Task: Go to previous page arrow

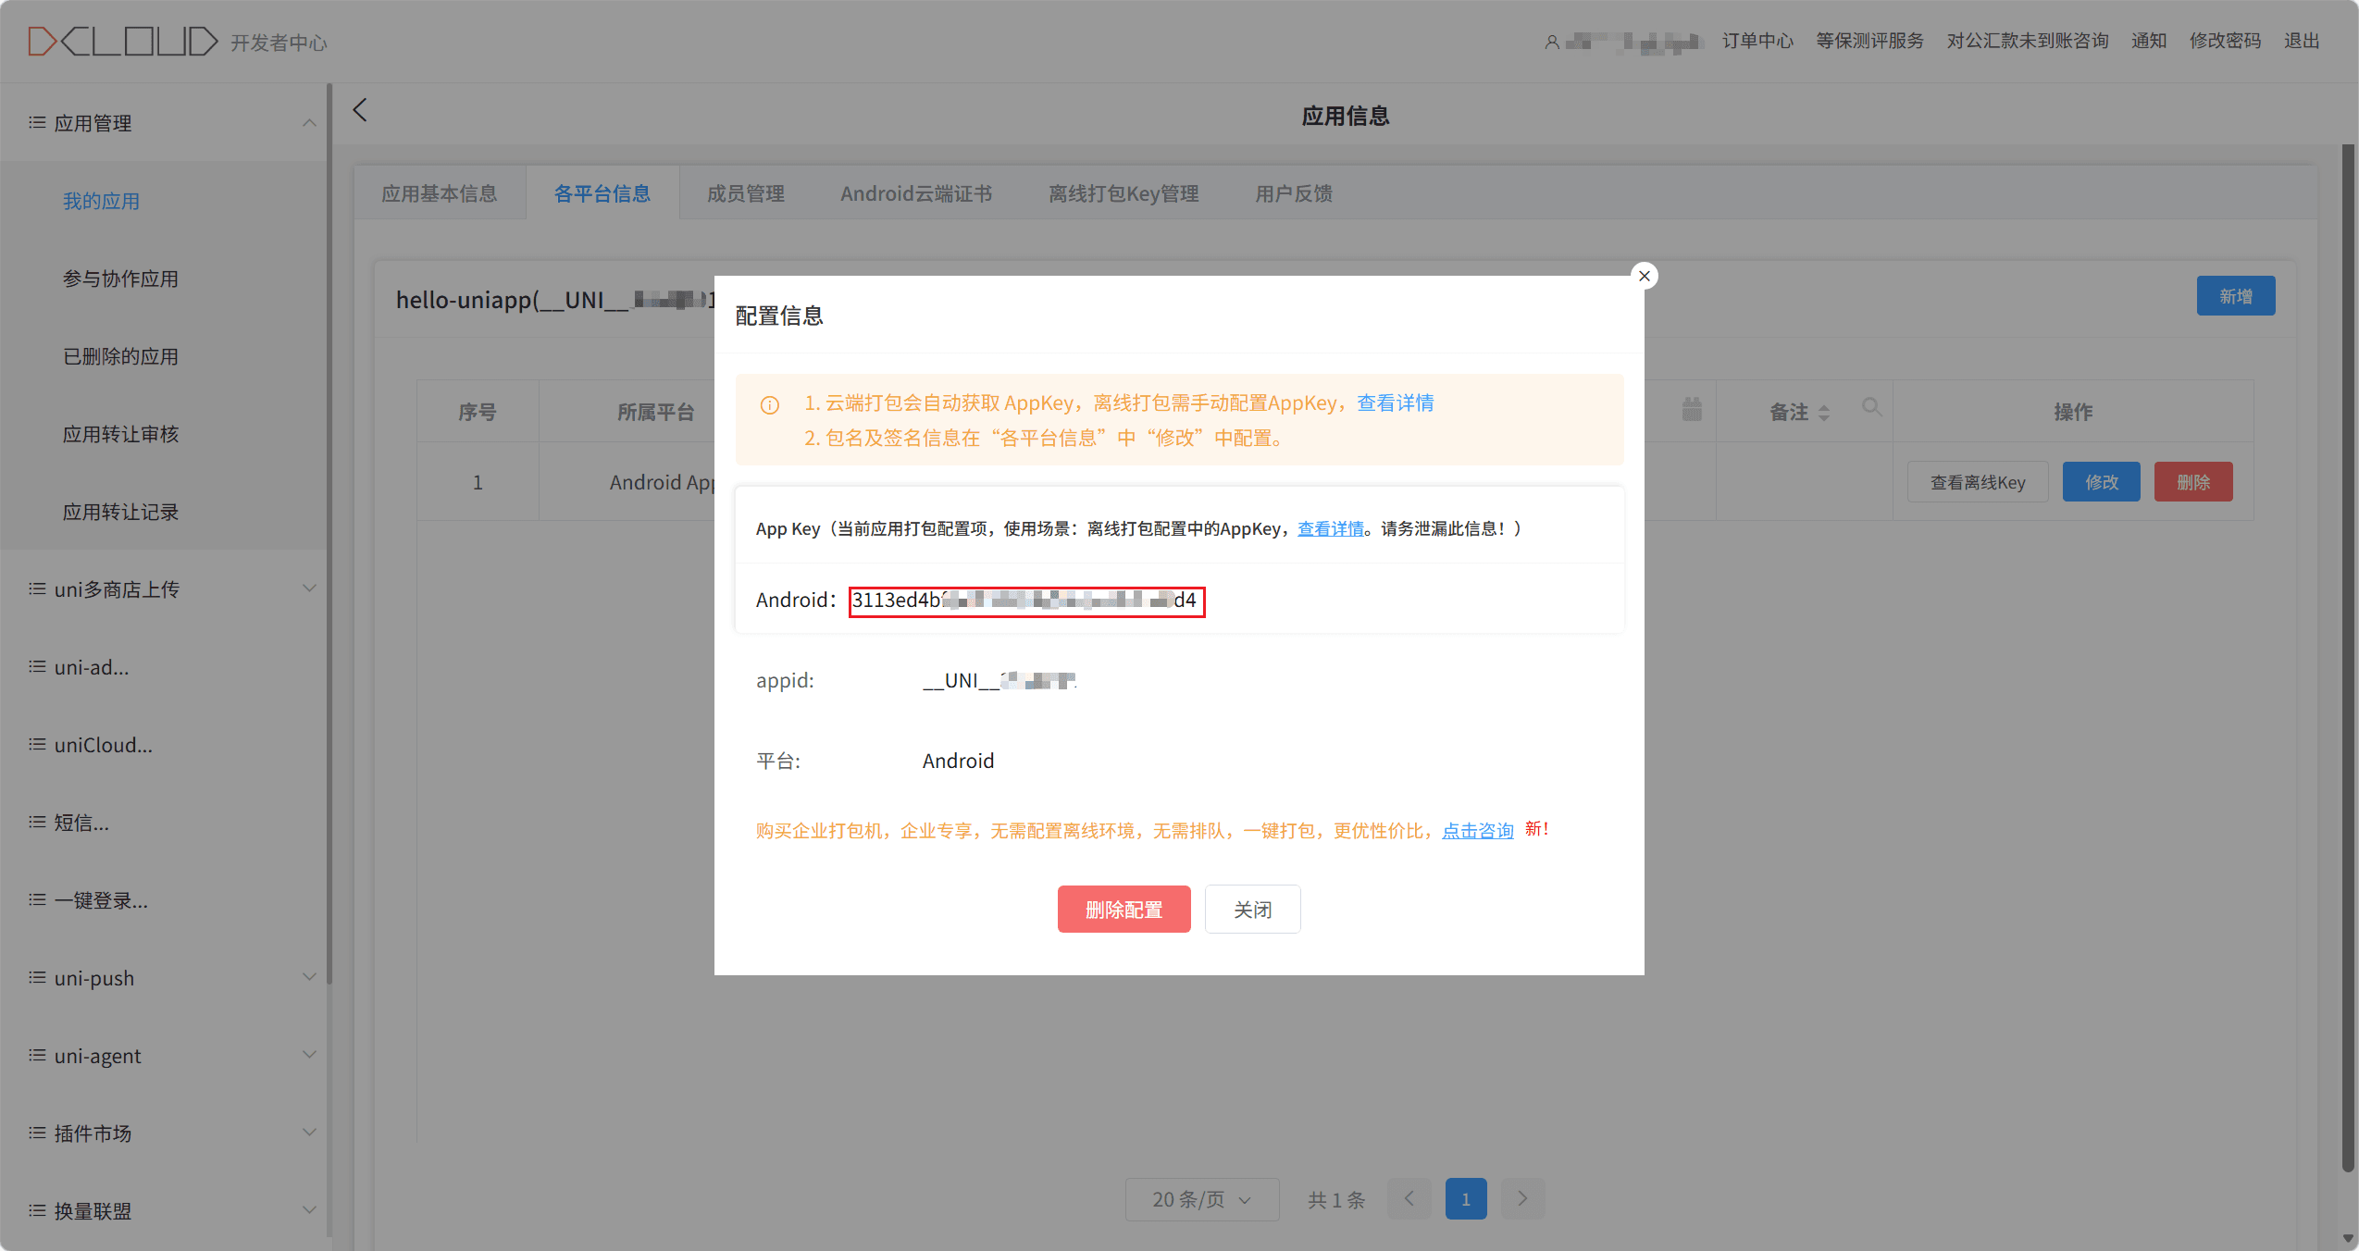Action: pyautogui.click(x=1409, y=1199)
